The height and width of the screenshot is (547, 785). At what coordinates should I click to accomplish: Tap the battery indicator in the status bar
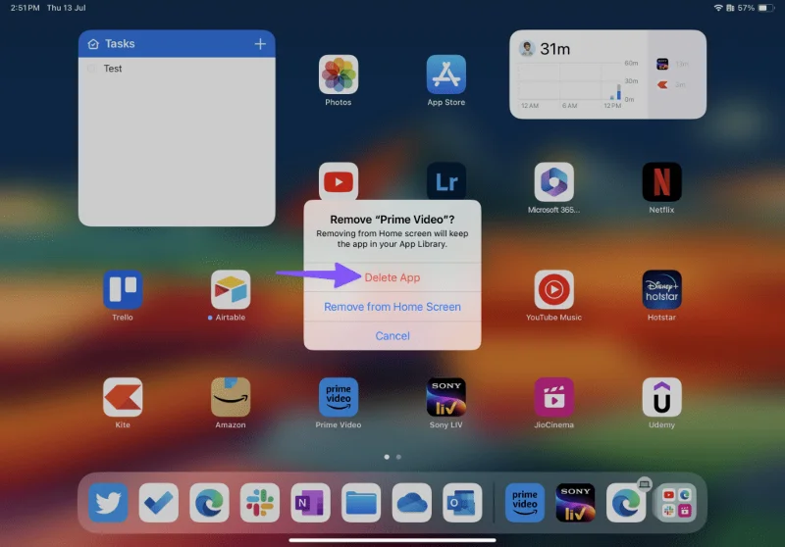(765, 8)
